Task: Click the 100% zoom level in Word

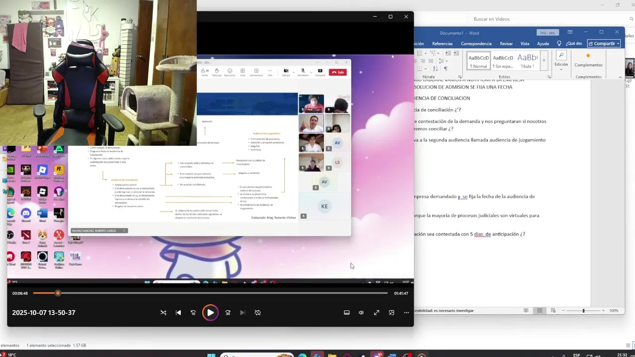Action: pyautogui.click(x=614, y=310)
